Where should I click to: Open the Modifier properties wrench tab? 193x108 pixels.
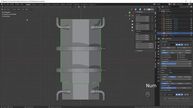(158, 63)
